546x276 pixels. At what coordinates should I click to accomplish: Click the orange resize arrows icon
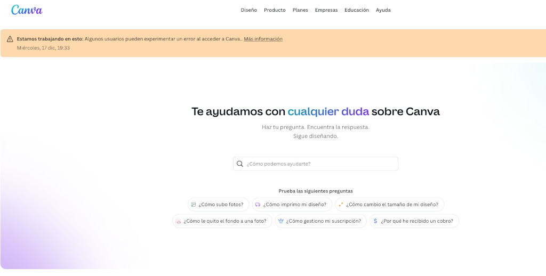[x=341, y=205]
